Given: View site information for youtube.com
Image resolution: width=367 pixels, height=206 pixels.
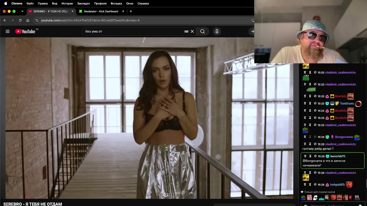Looking at the screenshot, I should click(x=37, y=20).
